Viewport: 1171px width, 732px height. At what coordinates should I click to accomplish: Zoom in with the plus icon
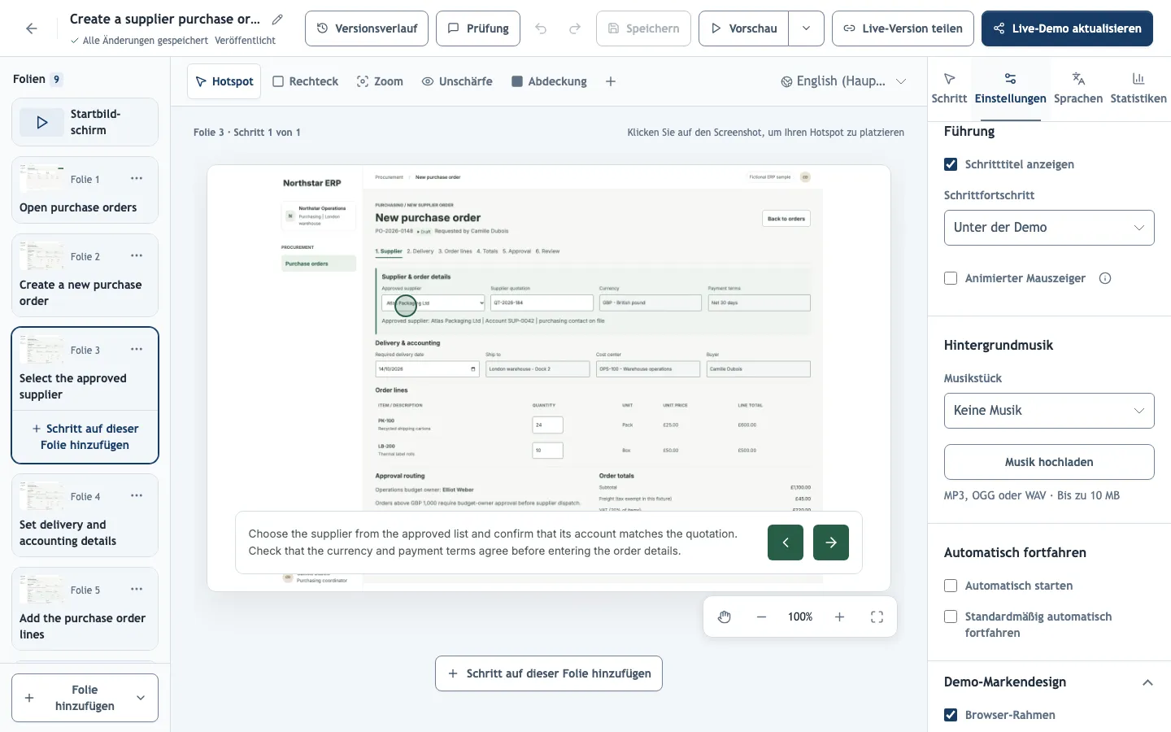point(839,617)
